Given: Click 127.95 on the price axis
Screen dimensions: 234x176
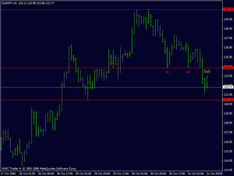Looking at the screenshot, I should (x=228, y=38).
